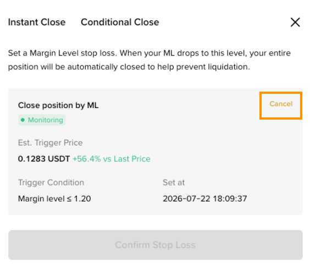The width and height of the screenshot is (310, 265).
Task: Click the Est. Trigger Price label
Action: 50,143
